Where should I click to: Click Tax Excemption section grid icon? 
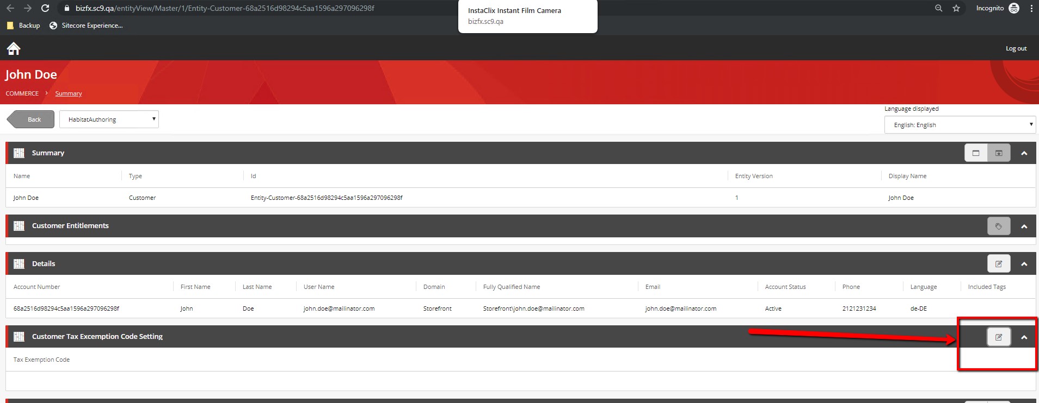pyautogui.click(x=19, y=337)
